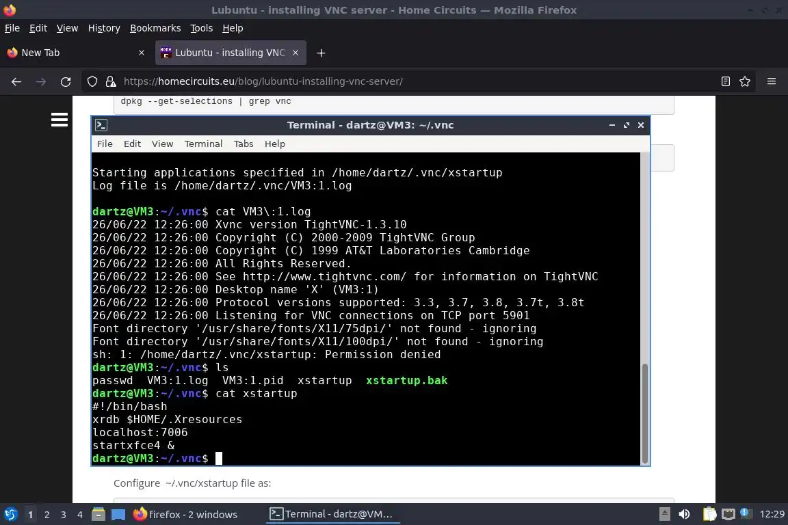Screen dimensions: 788x525
Task: Close the New Tab browser tab
Action: [x=141, y=53]
